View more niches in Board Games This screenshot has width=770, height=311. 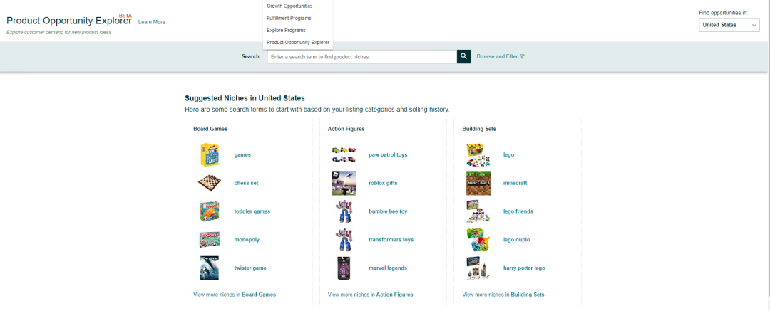235,295
